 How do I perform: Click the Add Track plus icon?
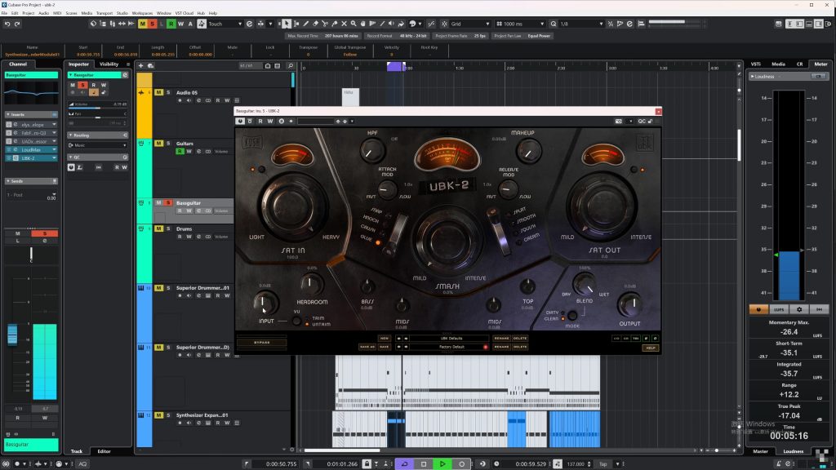pos(140,65)
